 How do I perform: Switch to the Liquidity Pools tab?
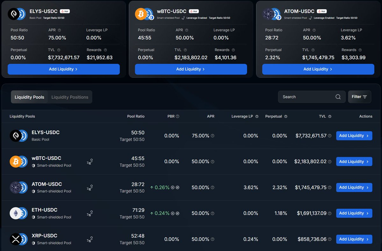click(x=29, y=97)
